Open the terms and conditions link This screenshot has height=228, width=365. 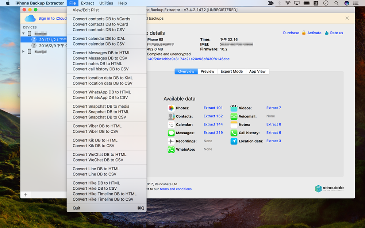[176, 189]
